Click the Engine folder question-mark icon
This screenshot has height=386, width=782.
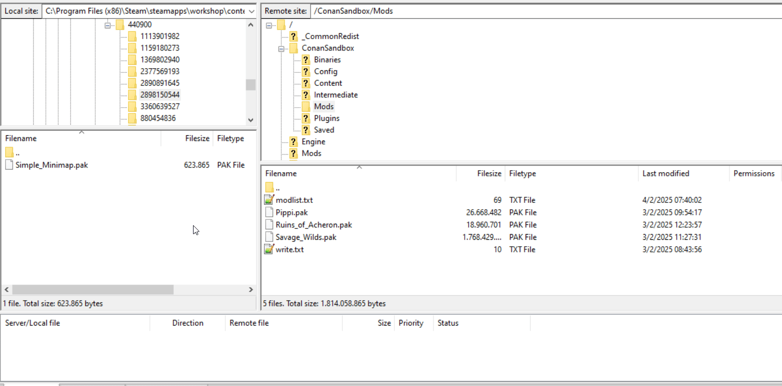[293, 141]
